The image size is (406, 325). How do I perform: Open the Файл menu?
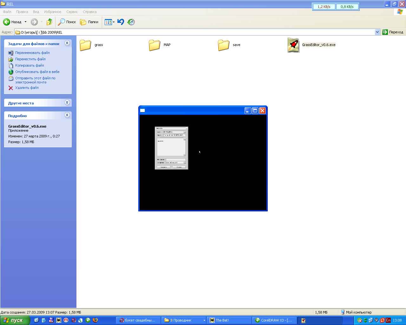click(7, 12)
